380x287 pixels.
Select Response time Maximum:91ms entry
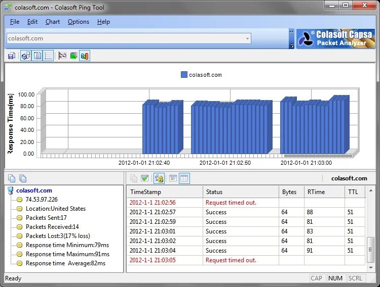coord(67,254)
